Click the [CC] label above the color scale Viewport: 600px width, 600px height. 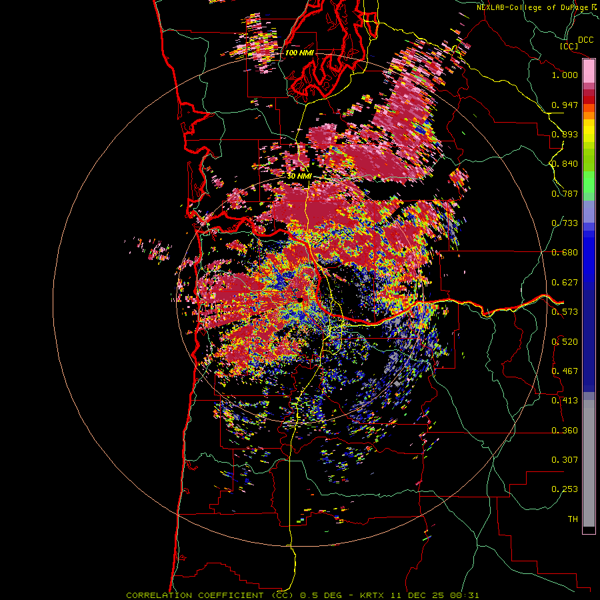coord(569,46)
